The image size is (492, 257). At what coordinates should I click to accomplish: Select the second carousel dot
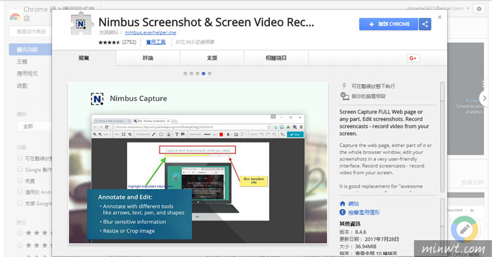tap(191, 74)
